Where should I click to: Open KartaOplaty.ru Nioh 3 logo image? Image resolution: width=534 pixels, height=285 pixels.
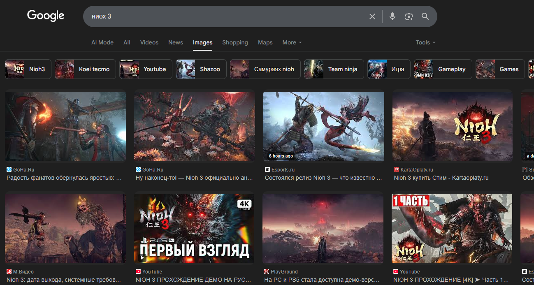tap(453, 126)
